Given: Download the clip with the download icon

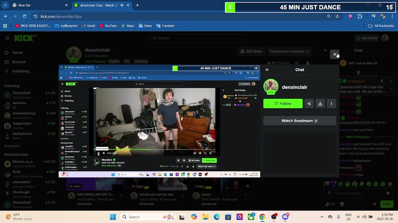Looking at the screenshot, I should [320, 103].
